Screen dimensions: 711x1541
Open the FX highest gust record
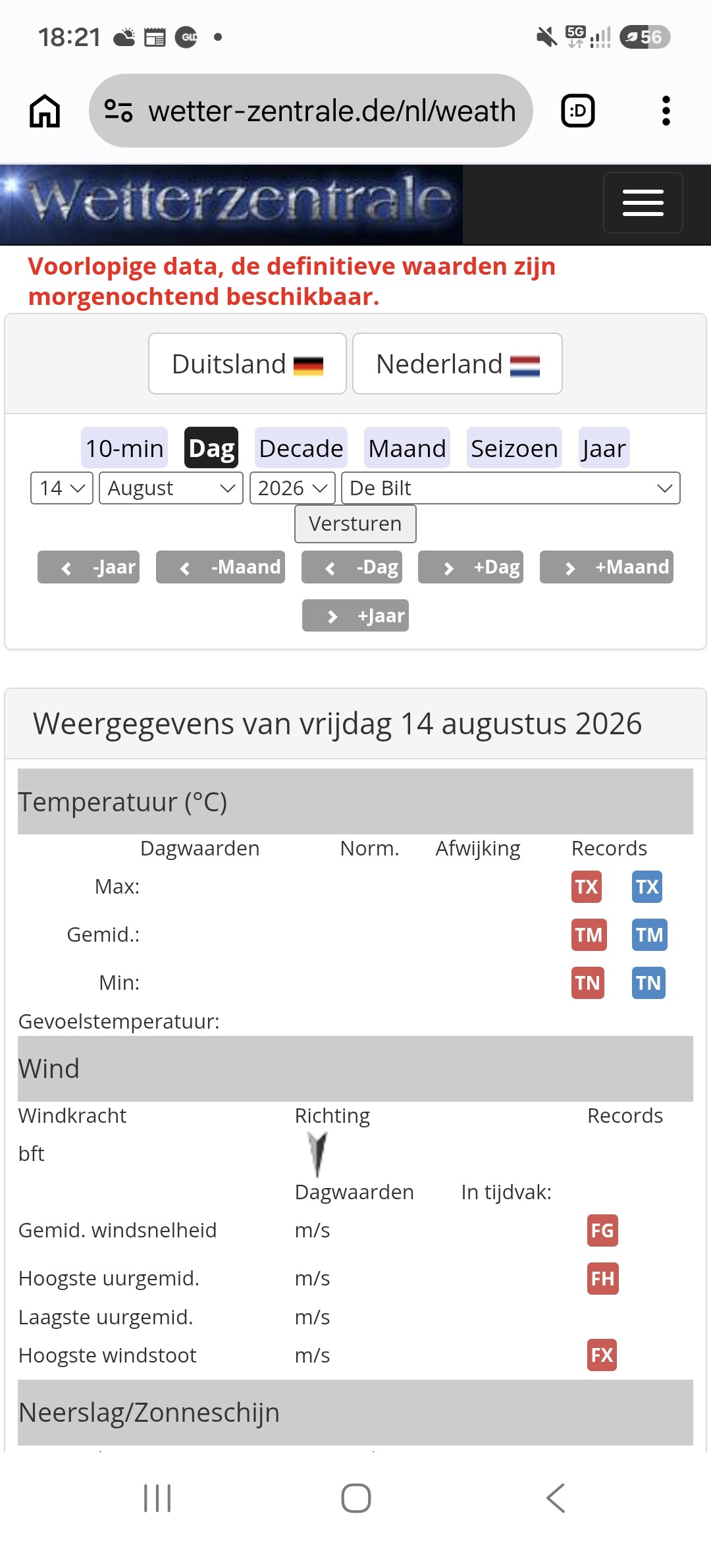point(602,1355)
